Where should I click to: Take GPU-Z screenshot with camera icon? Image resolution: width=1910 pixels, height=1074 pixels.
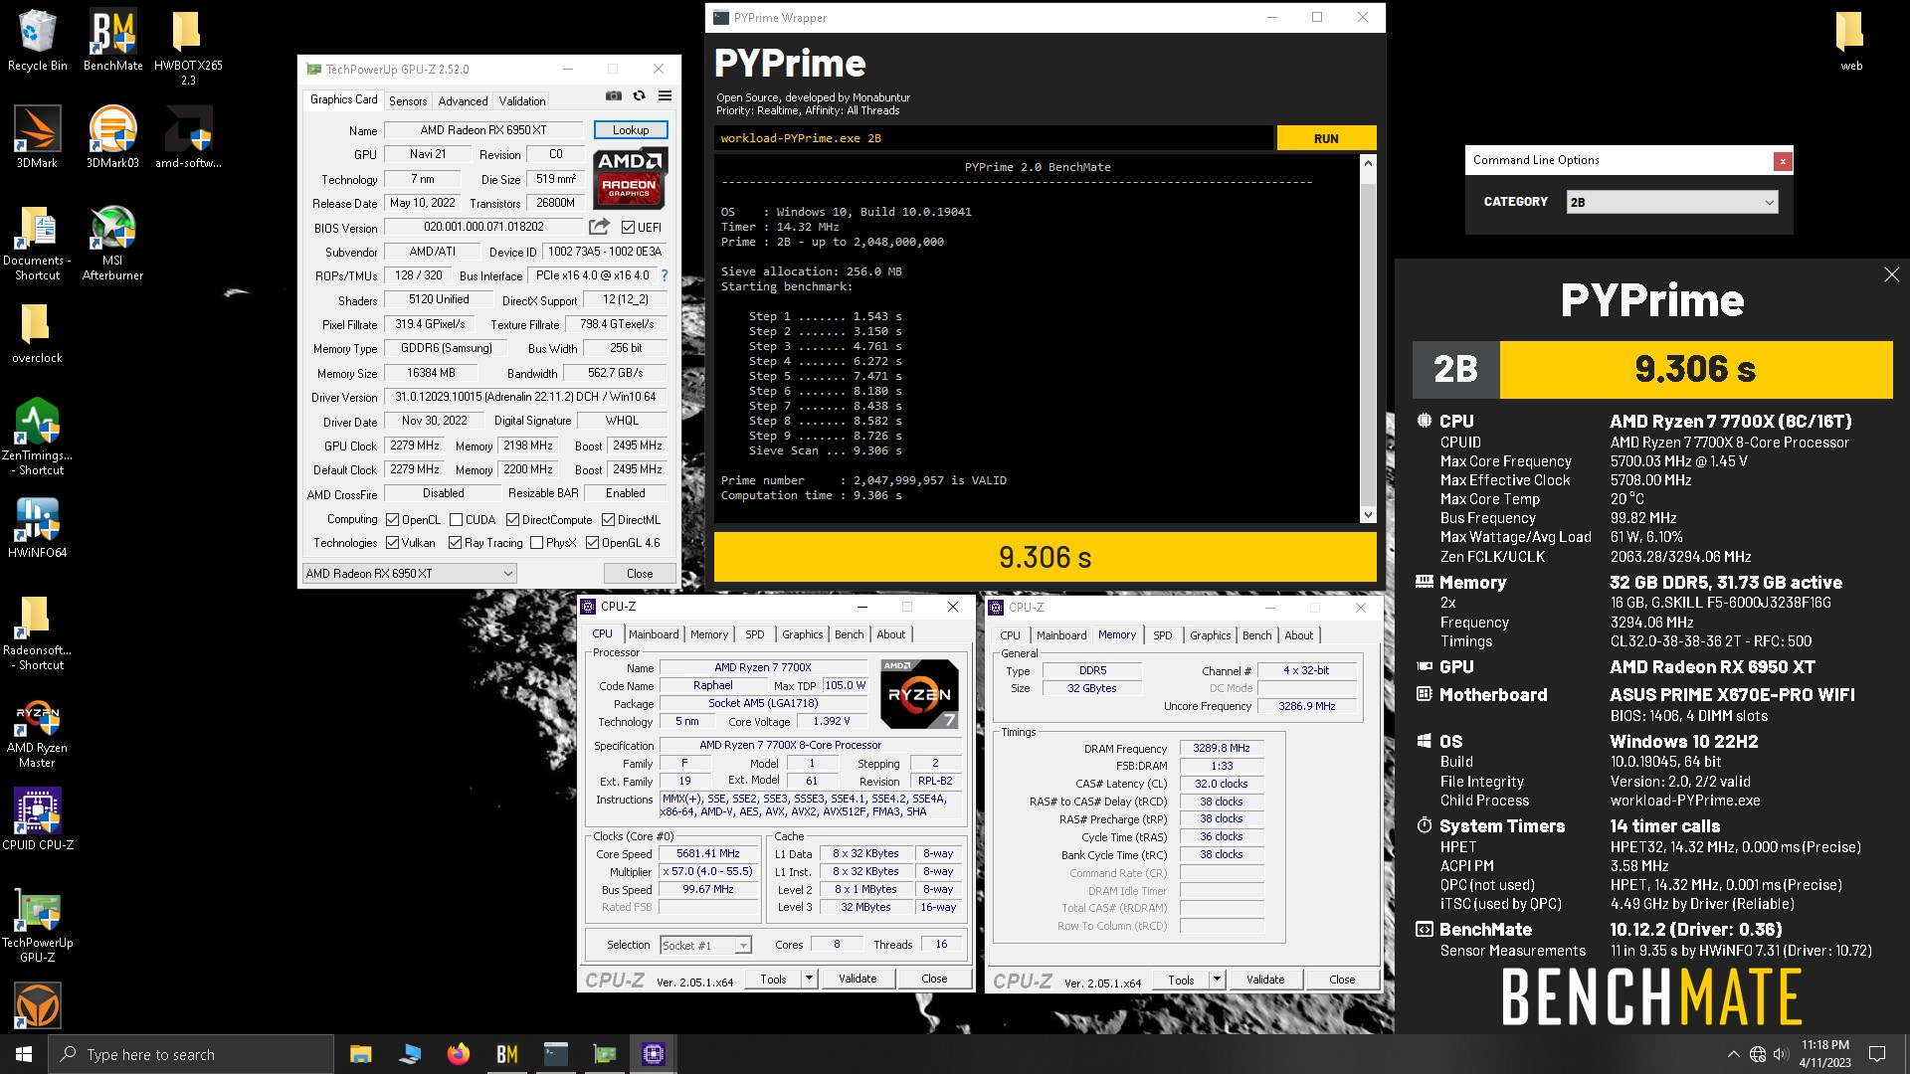[614, 96]
